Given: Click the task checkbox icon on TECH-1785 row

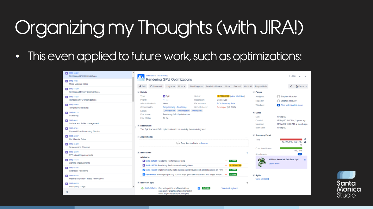Looking at the screenshot, I should [144, 174].
